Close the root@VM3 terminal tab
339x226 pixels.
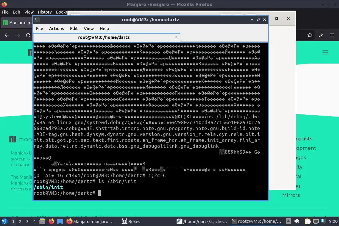(x=176, y=37)
